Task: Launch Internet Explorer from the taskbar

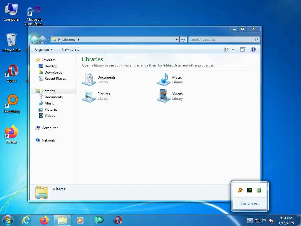Action: click(x=26, y=220)
